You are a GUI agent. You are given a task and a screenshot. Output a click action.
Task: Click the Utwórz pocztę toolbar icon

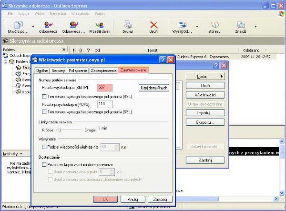tap(18, 25)
